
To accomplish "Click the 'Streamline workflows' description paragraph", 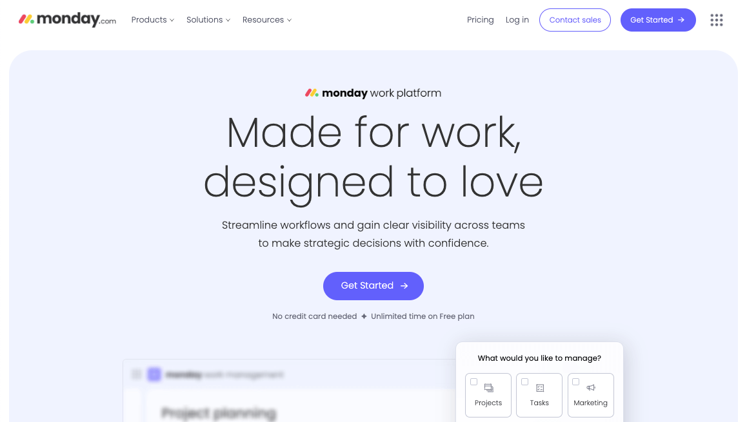I will 373,234.
